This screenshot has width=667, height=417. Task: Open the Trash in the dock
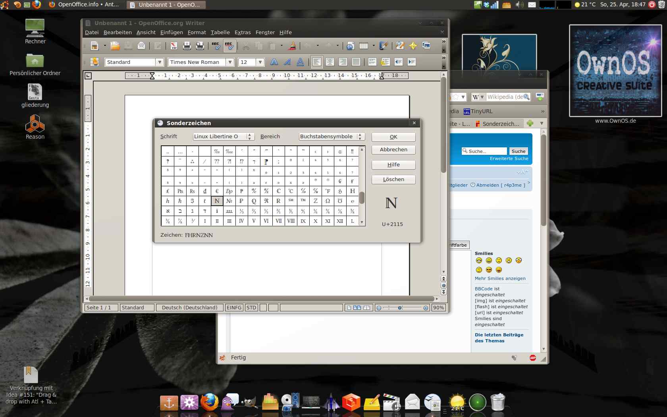click(497, 402)
